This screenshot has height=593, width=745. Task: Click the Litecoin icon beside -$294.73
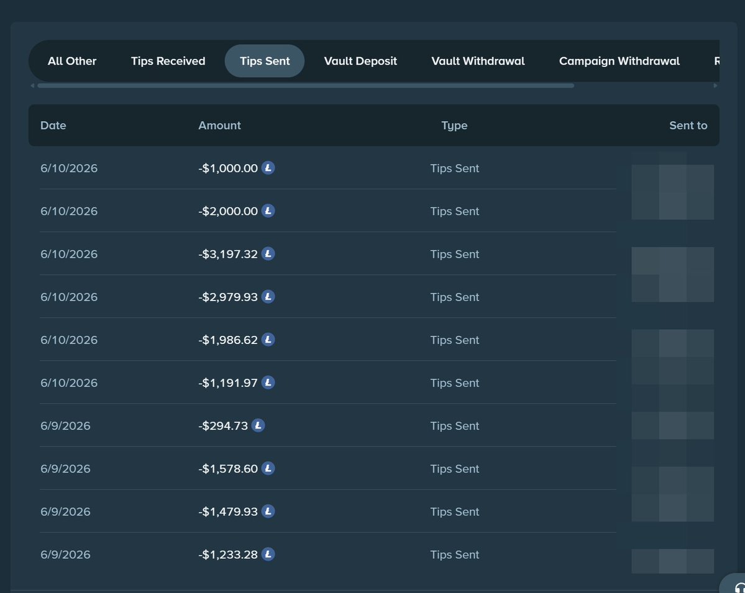(258, 425)
